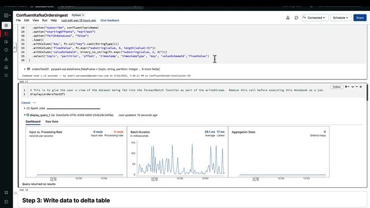370x208 pixels.
Task: Click the 'Command took 1.13 seconds' status line
Action: point(106,76)
